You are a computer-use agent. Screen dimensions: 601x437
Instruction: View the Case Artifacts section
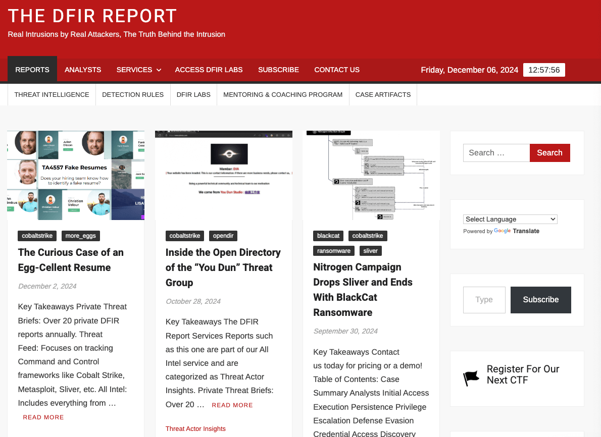click(x=383, y=94)
